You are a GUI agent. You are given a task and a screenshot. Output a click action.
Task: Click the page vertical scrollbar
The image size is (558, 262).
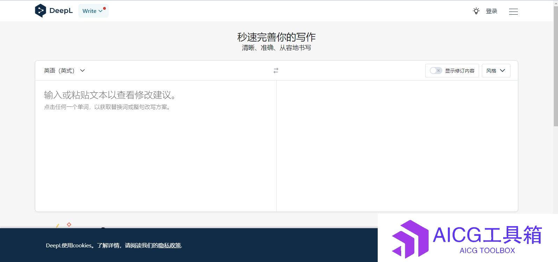tap(556, 66)
